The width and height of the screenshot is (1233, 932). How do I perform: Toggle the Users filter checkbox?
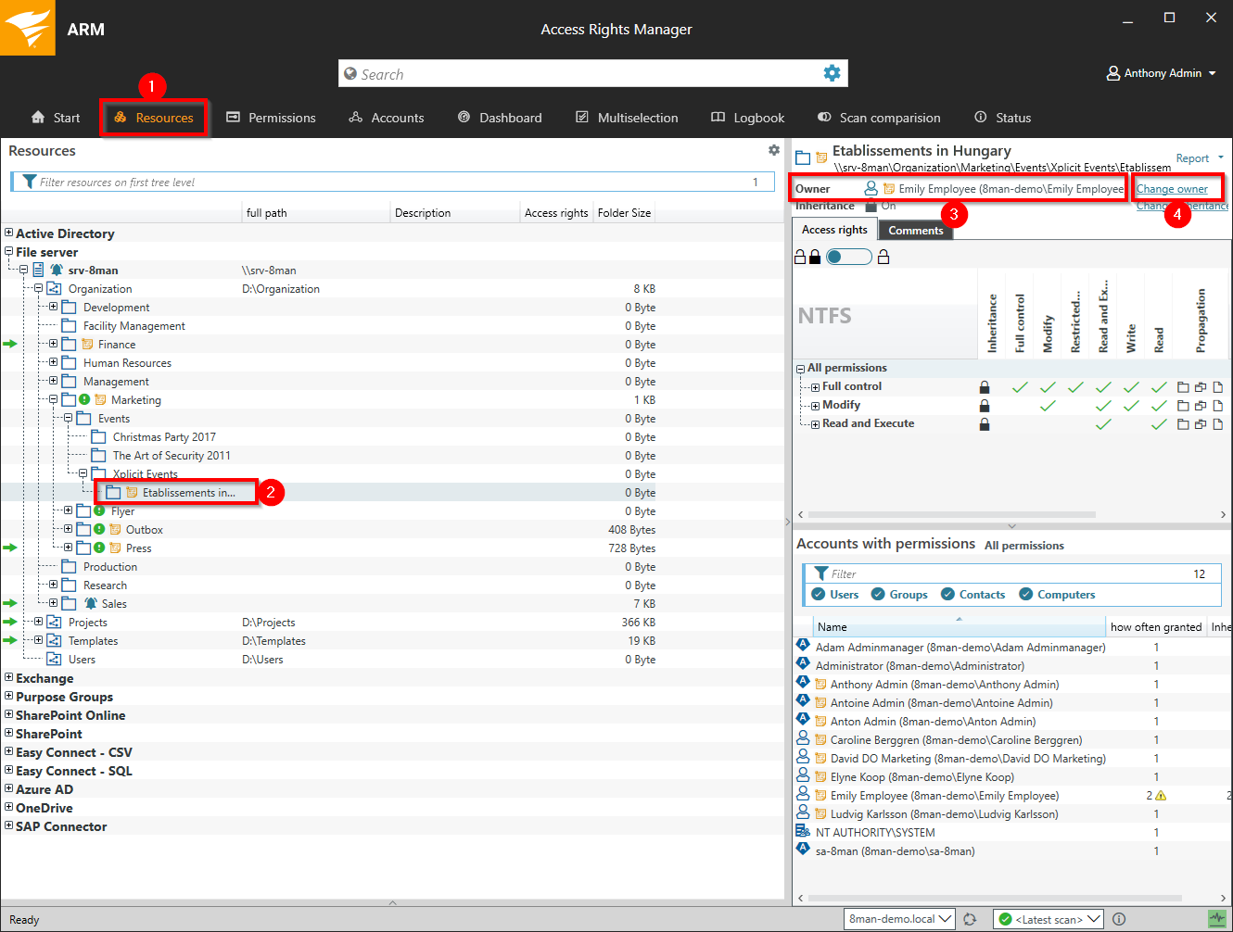819,594
